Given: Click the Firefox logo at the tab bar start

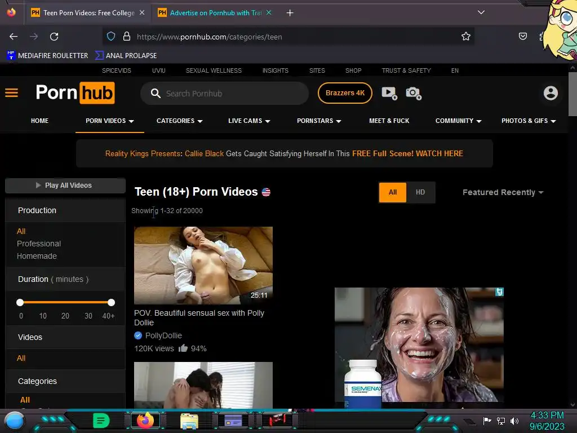Looking at the screenshot, I should click(11, 12).
